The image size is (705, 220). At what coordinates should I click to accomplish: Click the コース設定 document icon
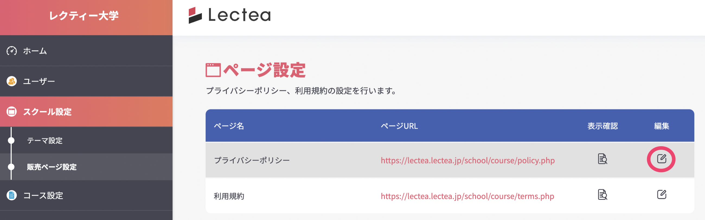click(x=11, y=195)
